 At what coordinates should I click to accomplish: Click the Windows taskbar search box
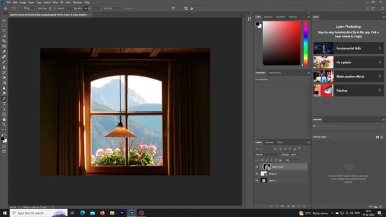click(x=39, y=213)
